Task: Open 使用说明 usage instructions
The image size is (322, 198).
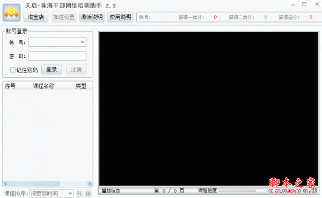Action: pos(120,17)
